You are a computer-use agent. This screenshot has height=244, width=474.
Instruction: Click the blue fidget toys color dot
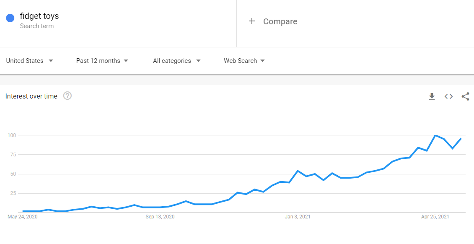coord(10,18)
